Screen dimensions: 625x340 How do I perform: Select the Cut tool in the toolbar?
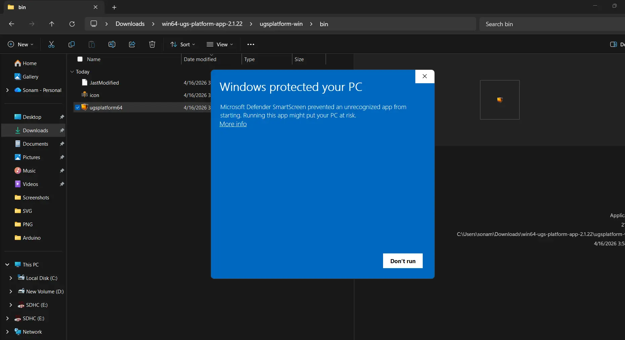click(51, 44)
